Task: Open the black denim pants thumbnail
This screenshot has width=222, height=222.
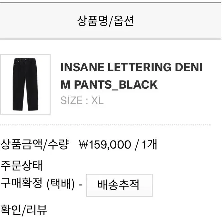Action: (x=25, y=84)
